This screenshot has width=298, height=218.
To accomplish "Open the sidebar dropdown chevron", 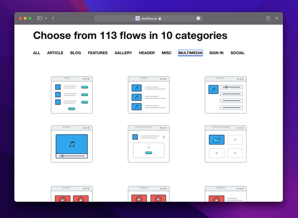I will point(46,18).
